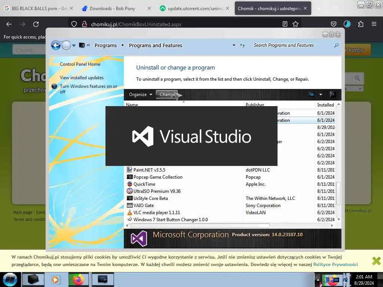Click the vertical scrollbar down arrow
The height and width of the screenshot is (287, 383).
[338, 219]
